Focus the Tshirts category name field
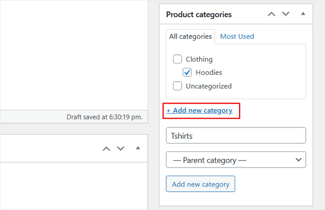The width and height of the screenshot is (325, 210). 236,135
